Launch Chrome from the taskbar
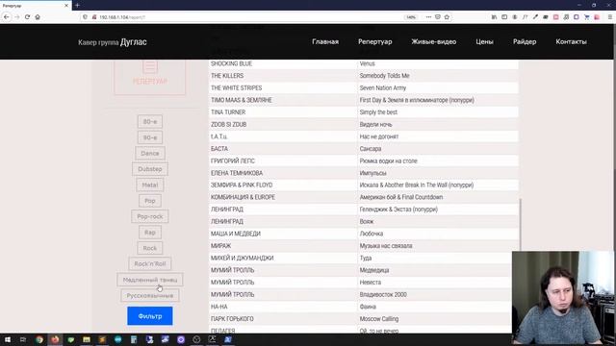The height and width of the screenshot is (346, 616). tap(38, 339)
